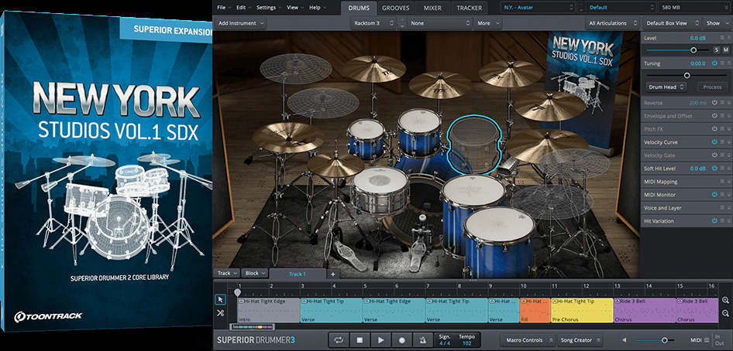Switch to the TRACKER tab
Viewport: 733px width, 351px height.
point(470,8)
